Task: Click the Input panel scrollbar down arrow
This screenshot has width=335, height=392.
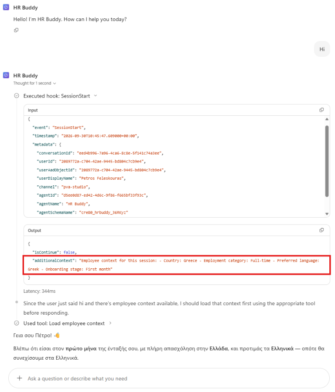Action: tap(327, 214)
